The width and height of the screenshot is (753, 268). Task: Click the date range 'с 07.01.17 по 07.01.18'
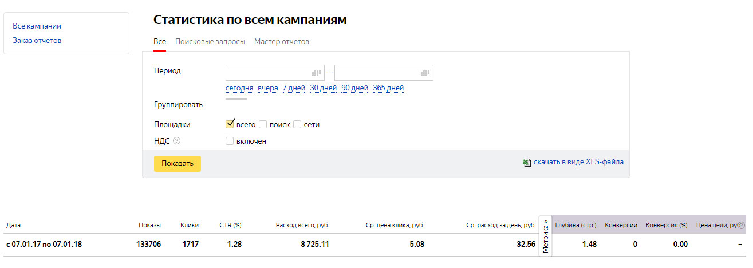tap(44, 244)
